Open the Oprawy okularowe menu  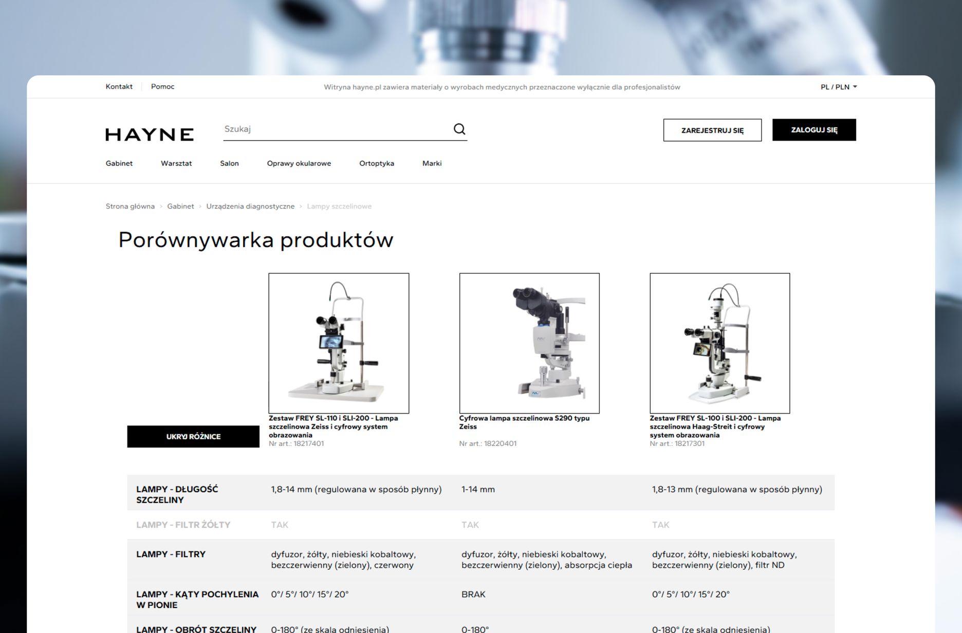tap(299, 163)
